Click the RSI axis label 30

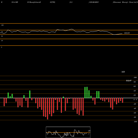pyautogui.click(x=2, y=41)
